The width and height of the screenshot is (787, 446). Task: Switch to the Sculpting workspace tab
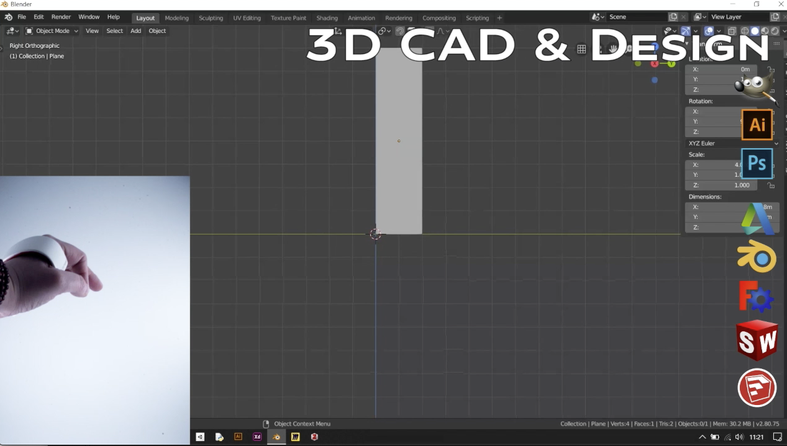click(x=211, y=18)
